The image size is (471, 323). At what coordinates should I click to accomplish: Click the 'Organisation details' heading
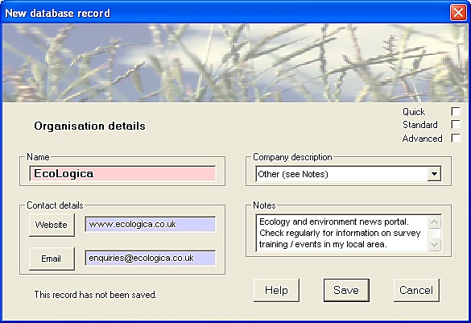(x=89, y=126)
